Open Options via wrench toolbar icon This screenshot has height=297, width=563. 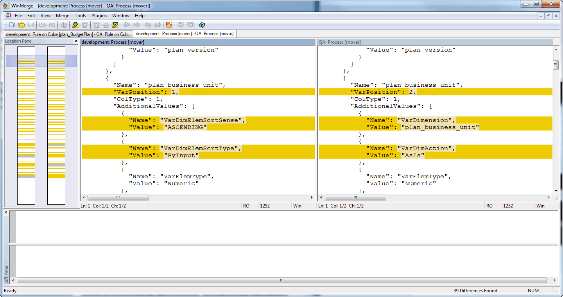pos(169,25)
